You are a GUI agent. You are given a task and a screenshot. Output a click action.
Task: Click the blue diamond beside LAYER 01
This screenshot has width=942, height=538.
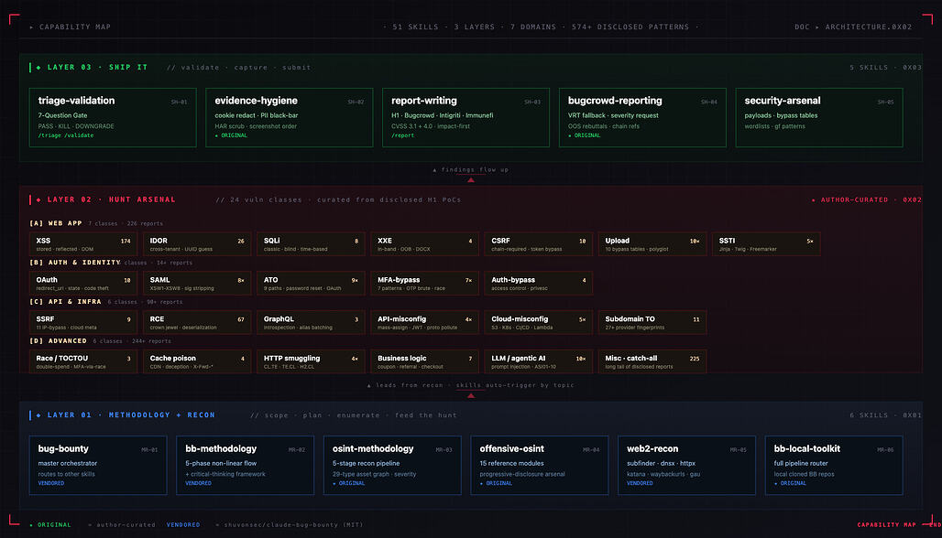[39, 415]
